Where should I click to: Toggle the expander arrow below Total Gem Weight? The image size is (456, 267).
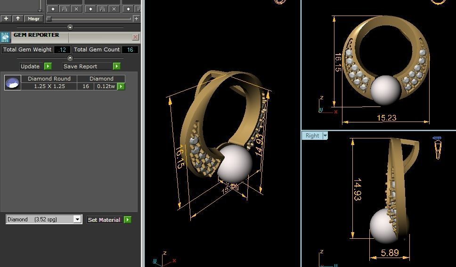coord(70,58)
